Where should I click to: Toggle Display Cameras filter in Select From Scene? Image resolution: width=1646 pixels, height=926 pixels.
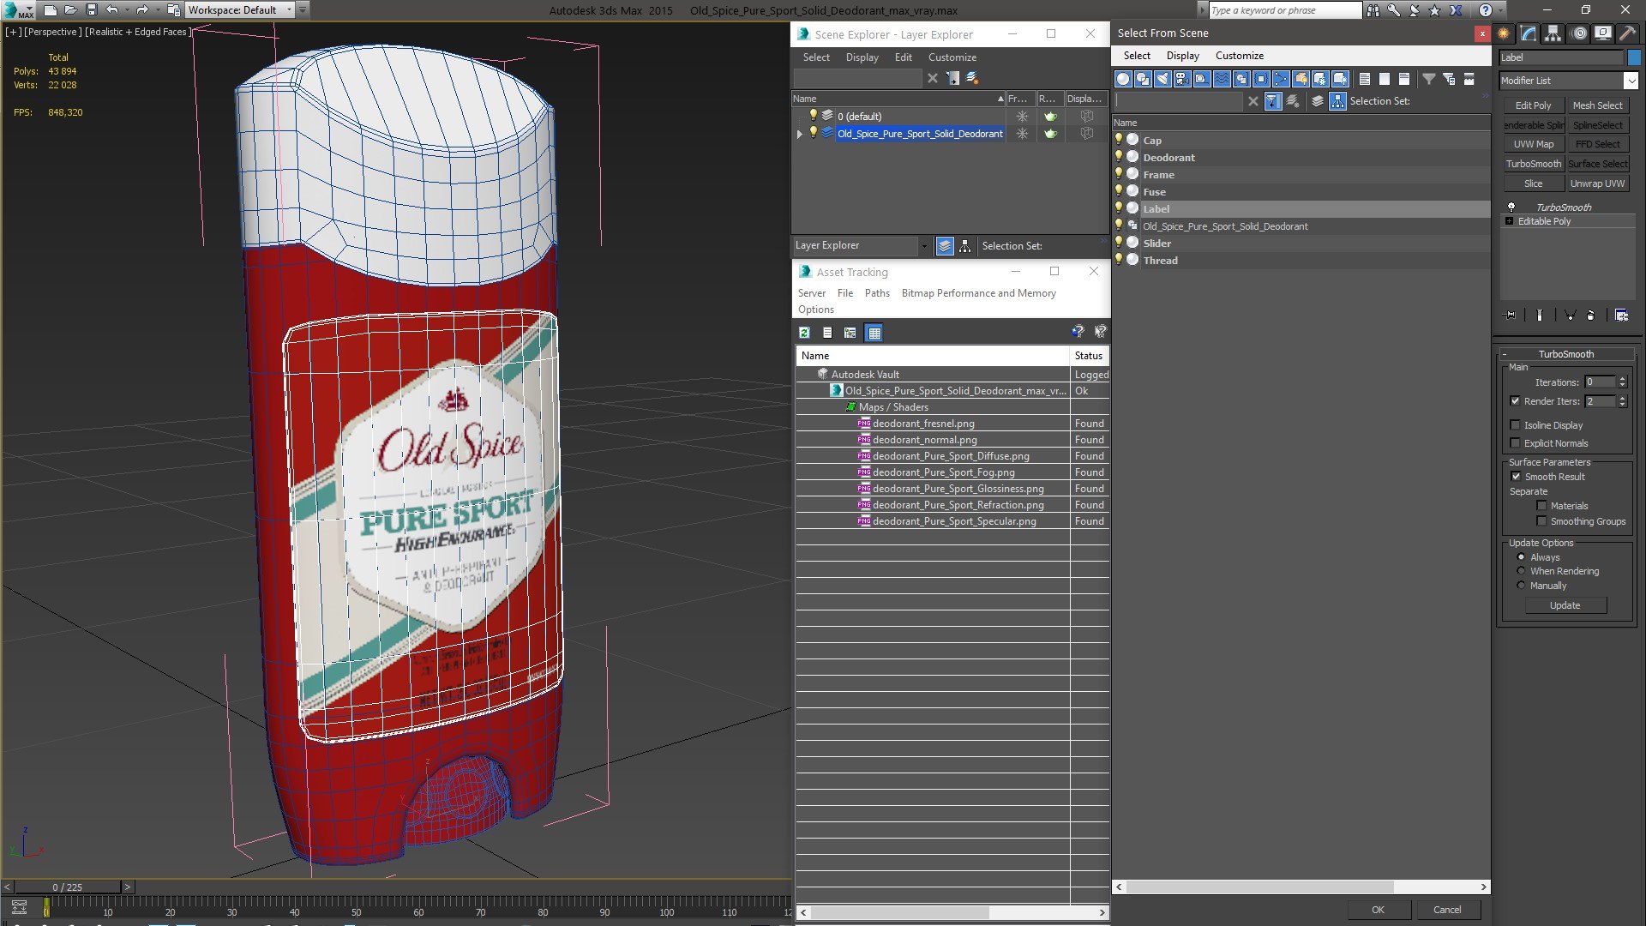coord(1182,79)
